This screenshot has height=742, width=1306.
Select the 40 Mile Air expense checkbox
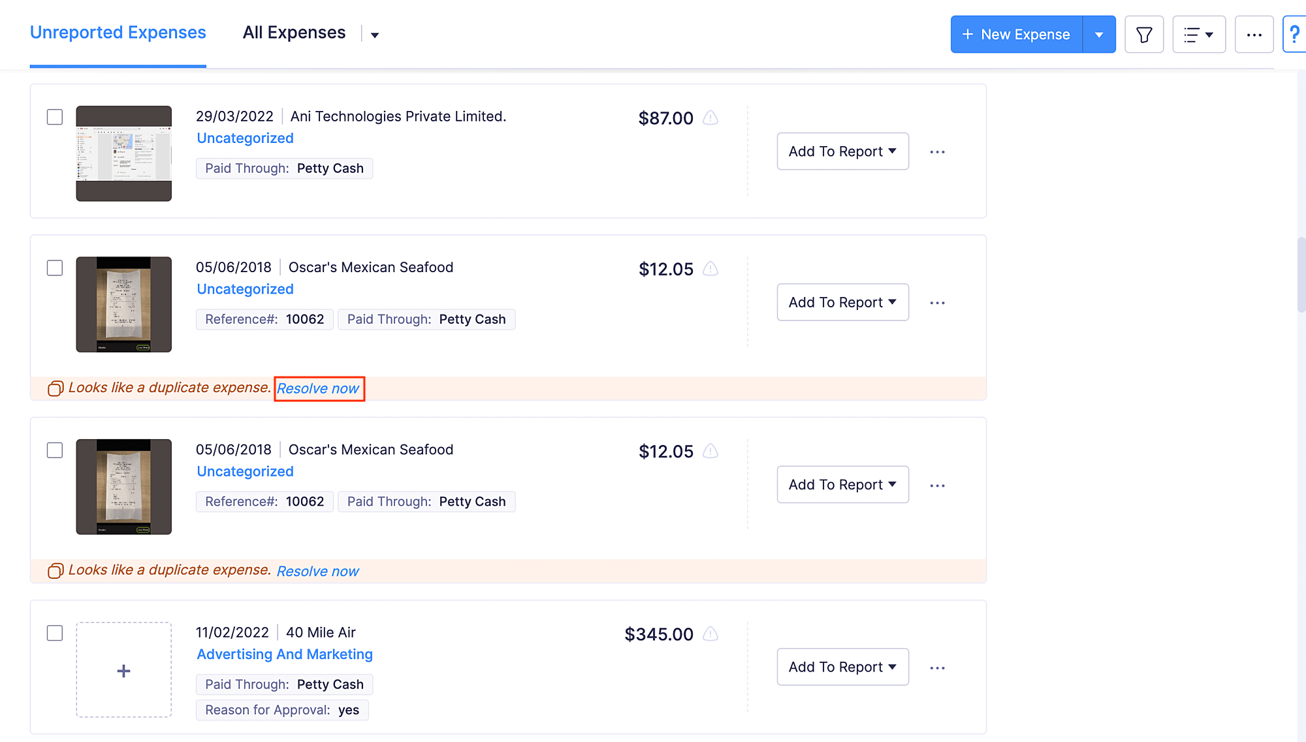[55, 634]
